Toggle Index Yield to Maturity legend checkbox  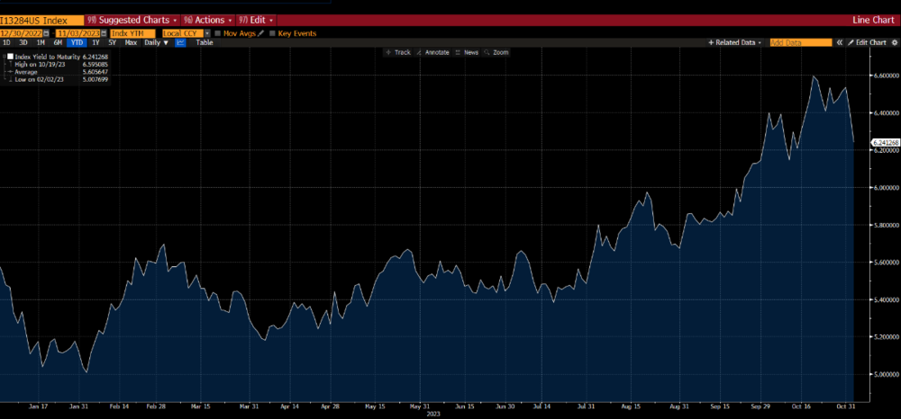[x=10, y=57]
